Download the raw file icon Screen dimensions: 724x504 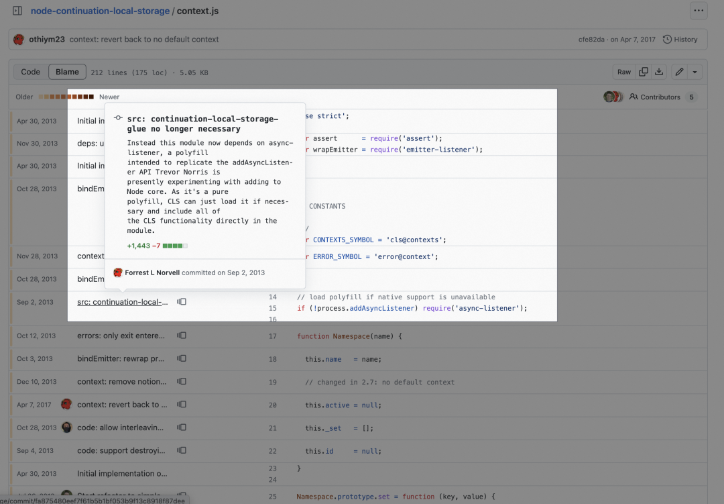(x=659, y=72)
